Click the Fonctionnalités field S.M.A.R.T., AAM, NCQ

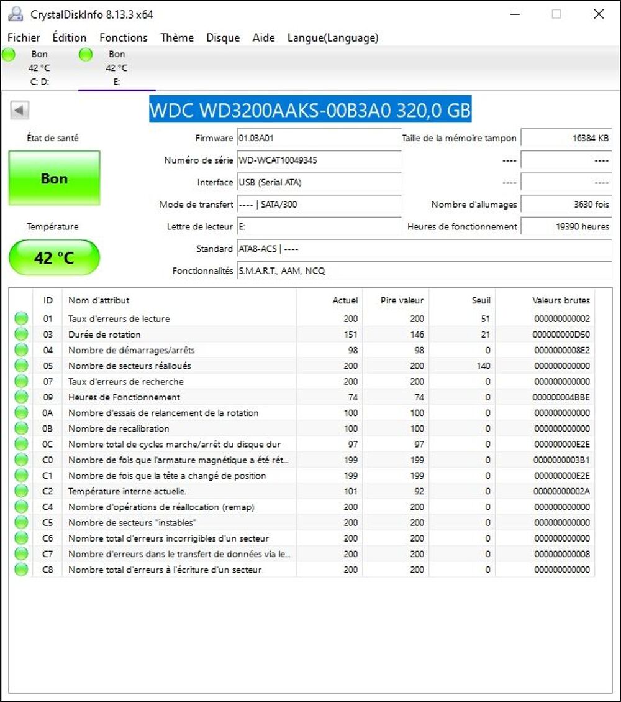point(424,271)
